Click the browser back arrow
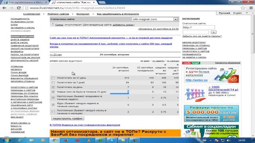The height and width of the screenshot is (143, 255). 4,8
